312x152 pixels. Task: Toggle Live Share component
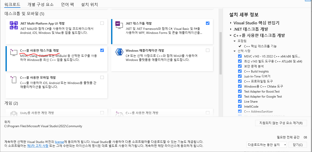[240, 101]
